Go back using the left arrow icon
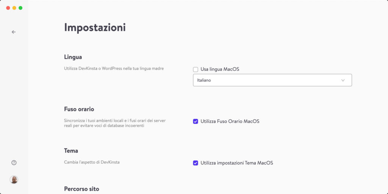The width and height of the screenshot is (388, 194). click(x=14, y=32)
